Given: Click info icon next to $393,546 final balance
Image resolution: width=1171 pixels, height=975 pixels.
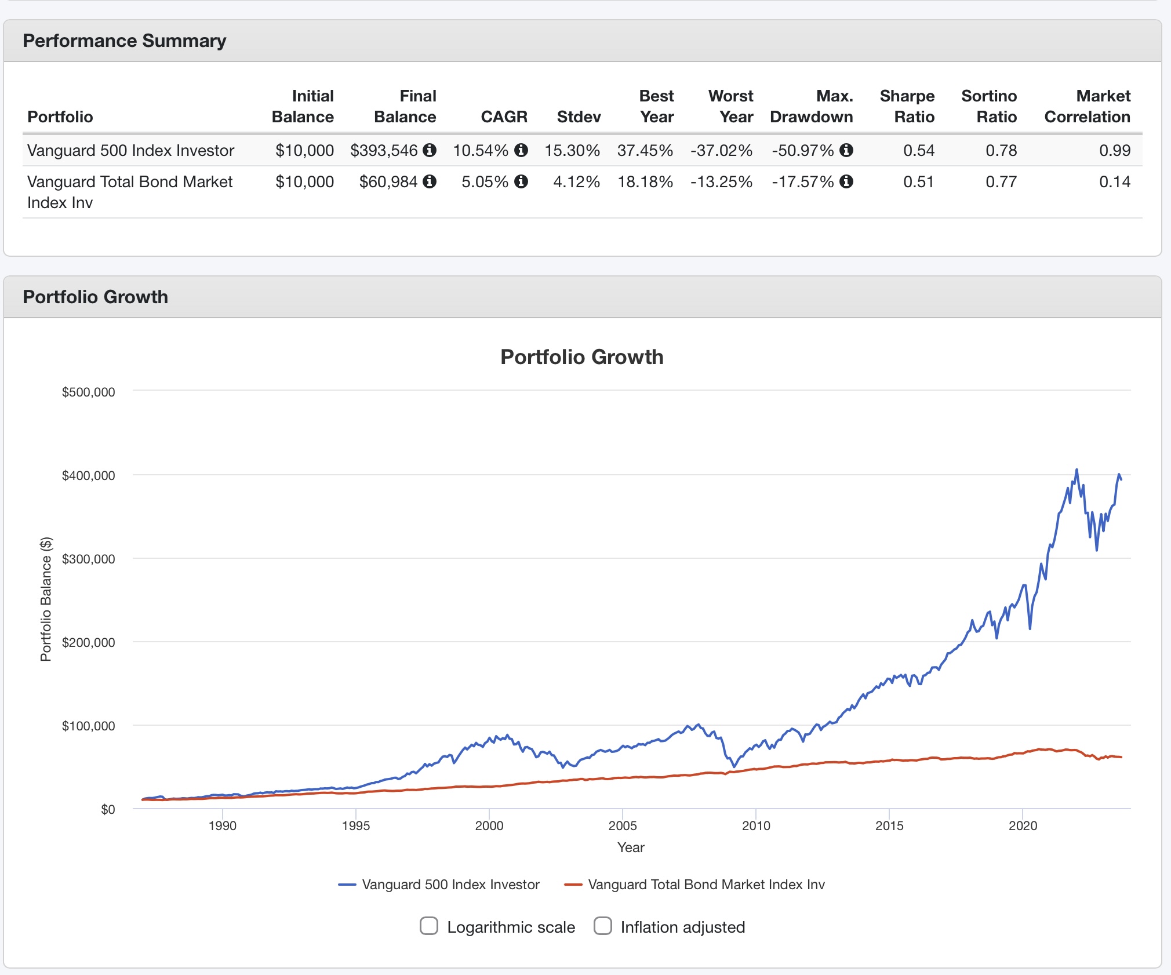Looking at the screenshot, I should pos(430,150).
